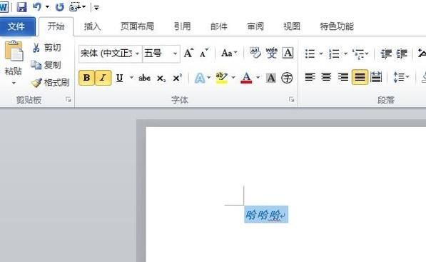The image size is (426, 262).
Task: Click the Undo arrow icon
Action: (x=37, y=7)
